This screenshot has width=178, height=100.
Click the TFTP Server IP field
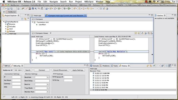click(68, 77)
